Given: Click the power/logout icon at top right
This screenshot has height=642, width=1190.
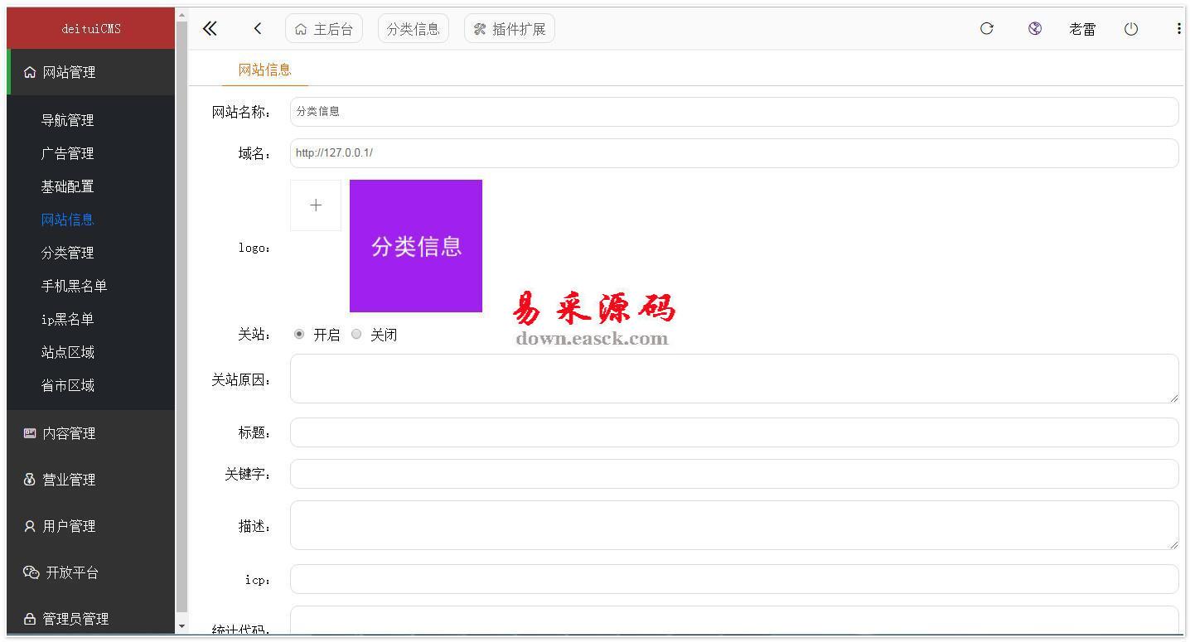Looking at the screenshot, I should (x=1131, y=28).
